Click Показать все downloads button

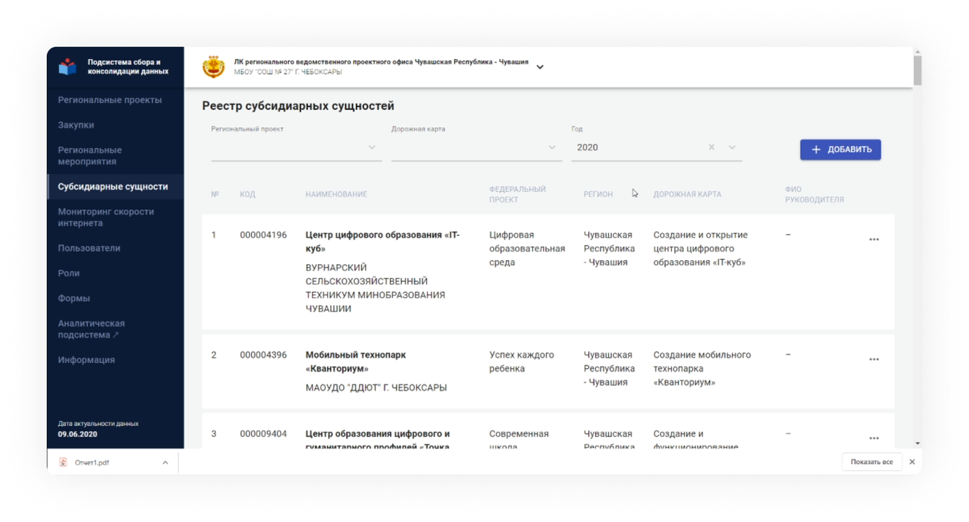coord(872,462)
